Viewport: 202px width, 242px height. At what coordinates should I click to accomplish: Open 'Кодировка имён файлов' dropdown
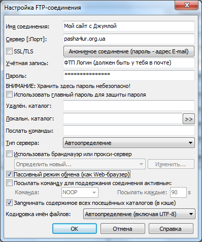pos(139,214)
